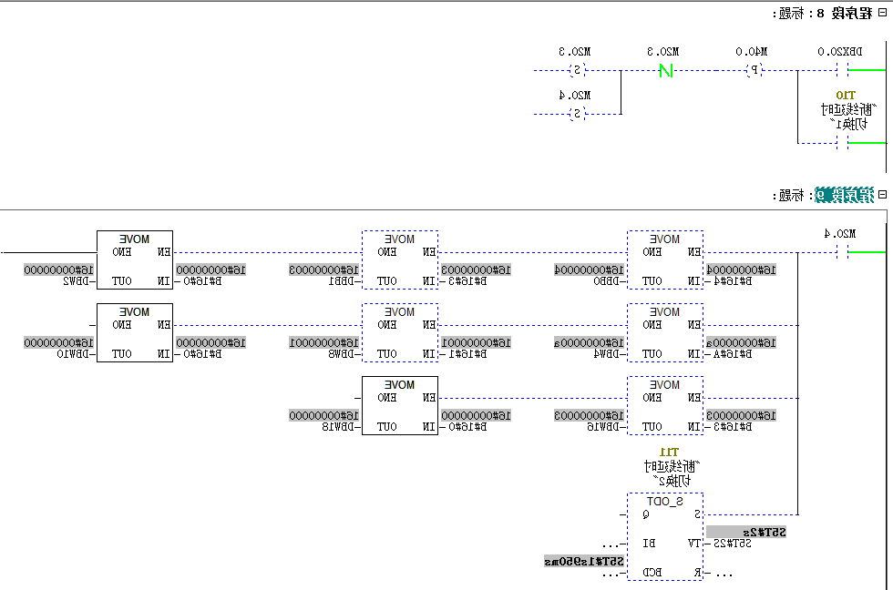
Task: Select the MOVE box writing to DBW2
Action: (135, 260)
